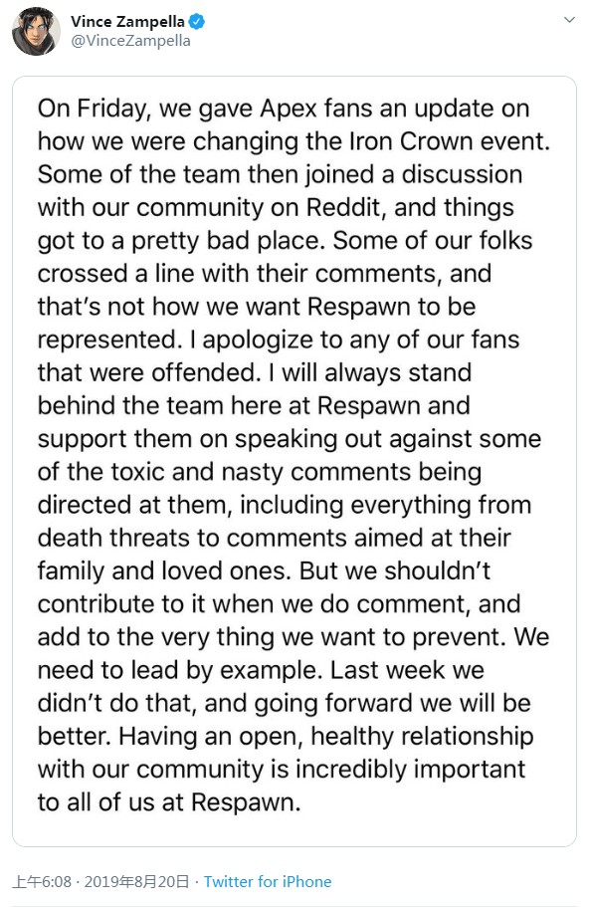Click the 'need to lead by example' line
The width and height of the screenshot is (589, 908).
coord(178,670)
